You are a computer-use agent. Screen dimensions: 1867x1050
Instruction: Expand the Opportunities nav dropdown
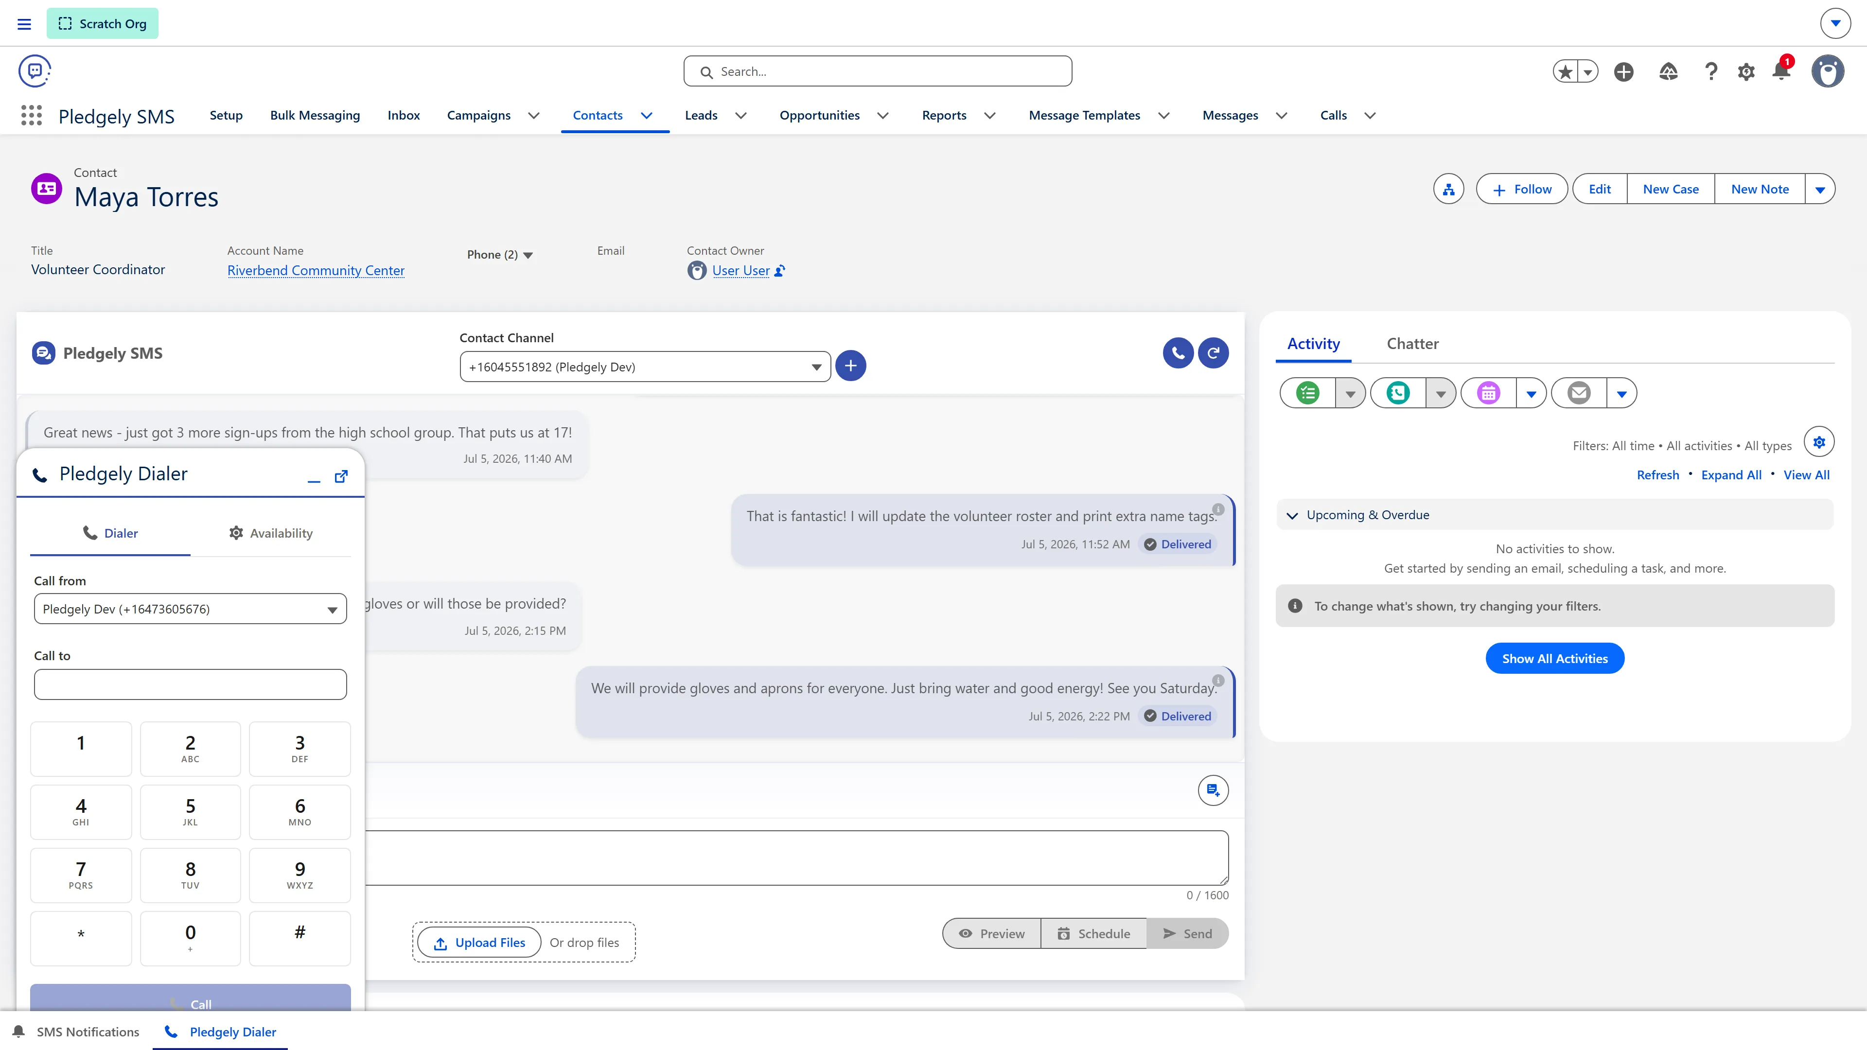883,116
